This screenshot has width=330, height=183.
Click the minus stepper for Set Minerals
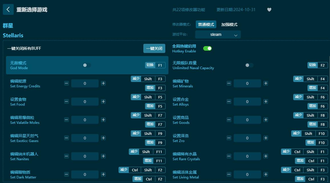(x=229, y=83)
